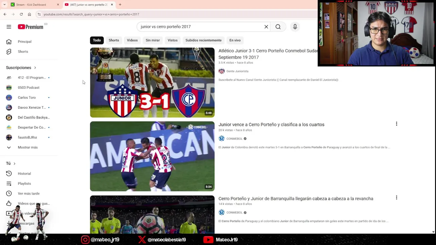Open Ver más tarde list
Viewport: 436px width, 245px height.
(29, 194)
